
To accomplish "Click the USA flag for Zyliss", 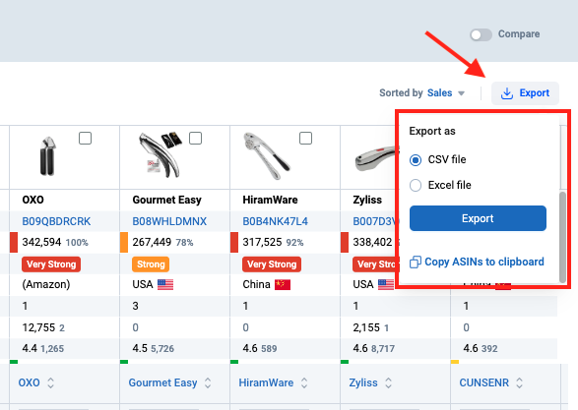I will point(386,284).
